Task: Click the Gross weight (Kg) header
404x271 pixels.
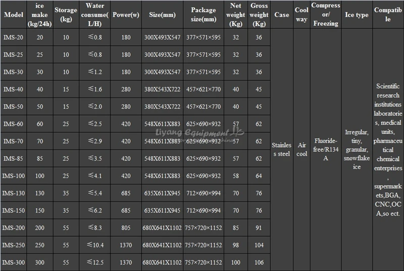Action: point(259,15)
